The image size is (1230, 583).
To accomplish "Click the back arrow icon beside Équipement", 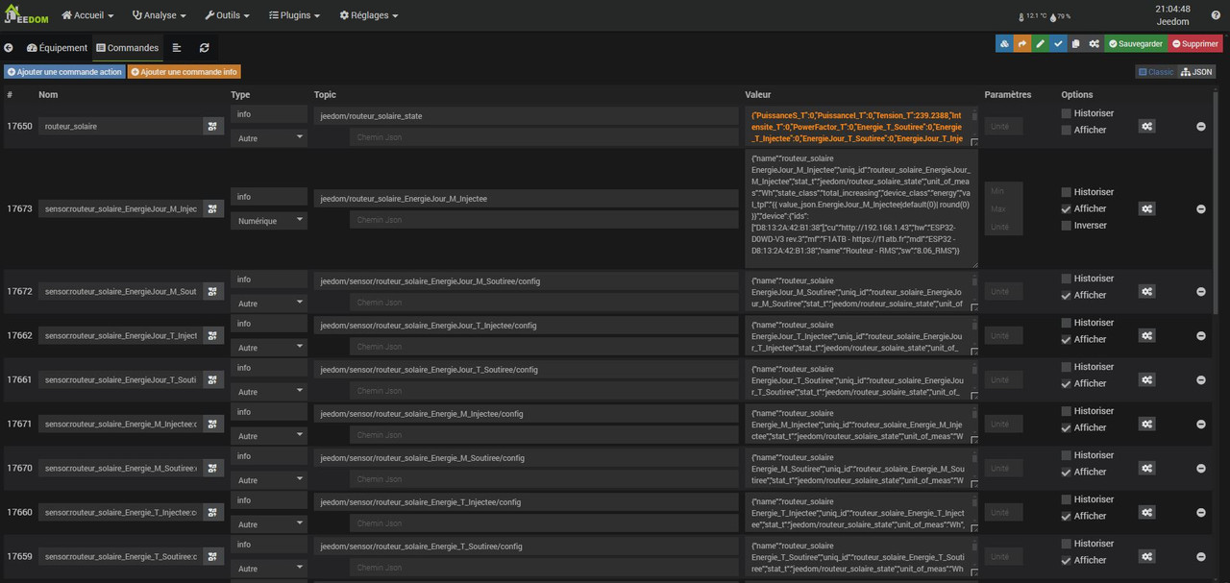I will [x=9, y=48].
